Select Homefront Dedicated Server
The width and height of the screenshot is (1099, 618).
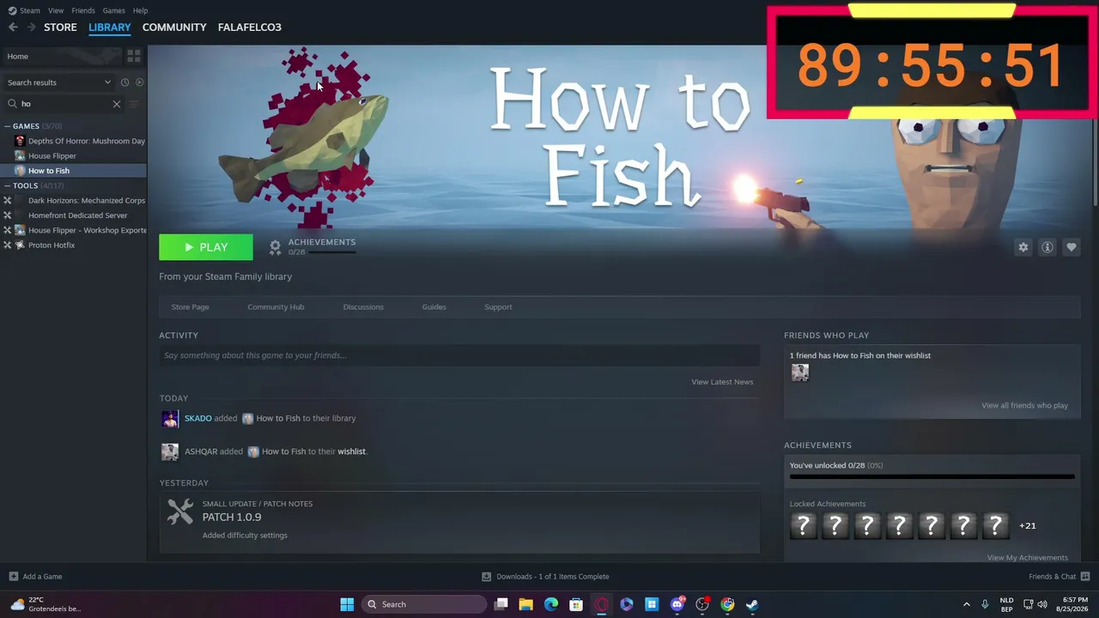tap(77, 215)
